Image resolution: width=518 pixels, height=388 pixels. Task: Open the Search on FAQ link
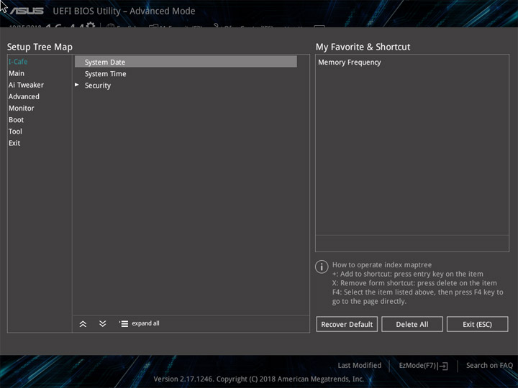click(x=489, y=365)
